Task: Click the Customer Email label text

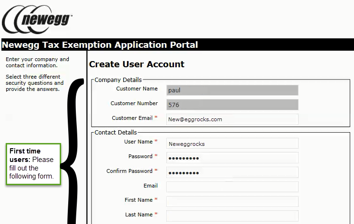Action: coord(132,118)
